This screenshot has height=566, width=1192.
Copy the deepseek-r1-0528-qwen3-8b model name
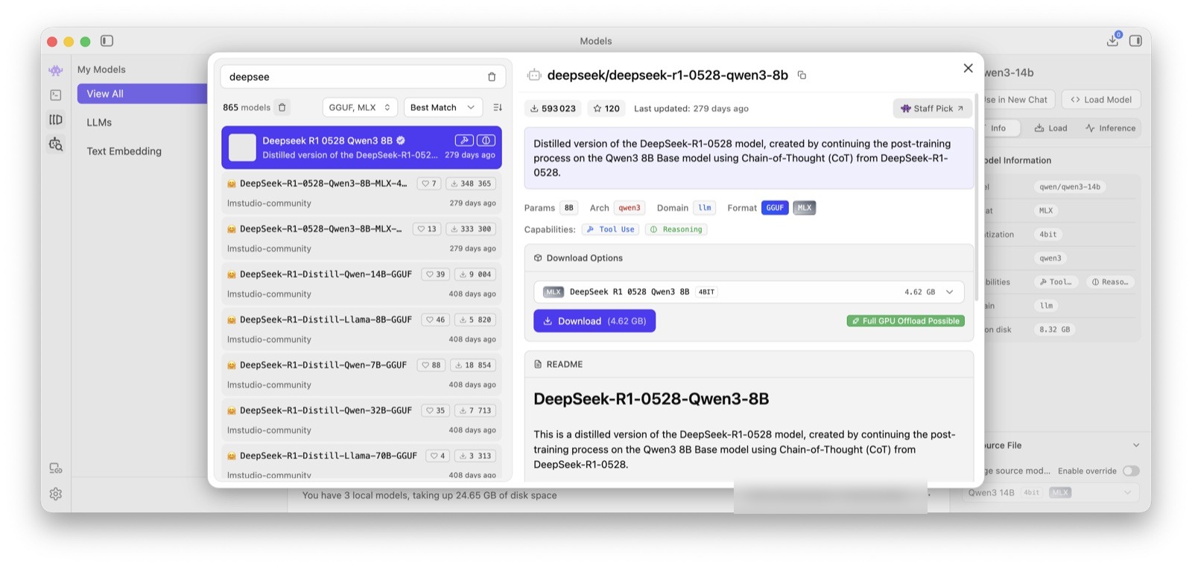tap(802, 75)
